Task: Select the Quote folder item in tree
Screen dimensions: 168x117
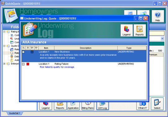Action: coord(13,46)
